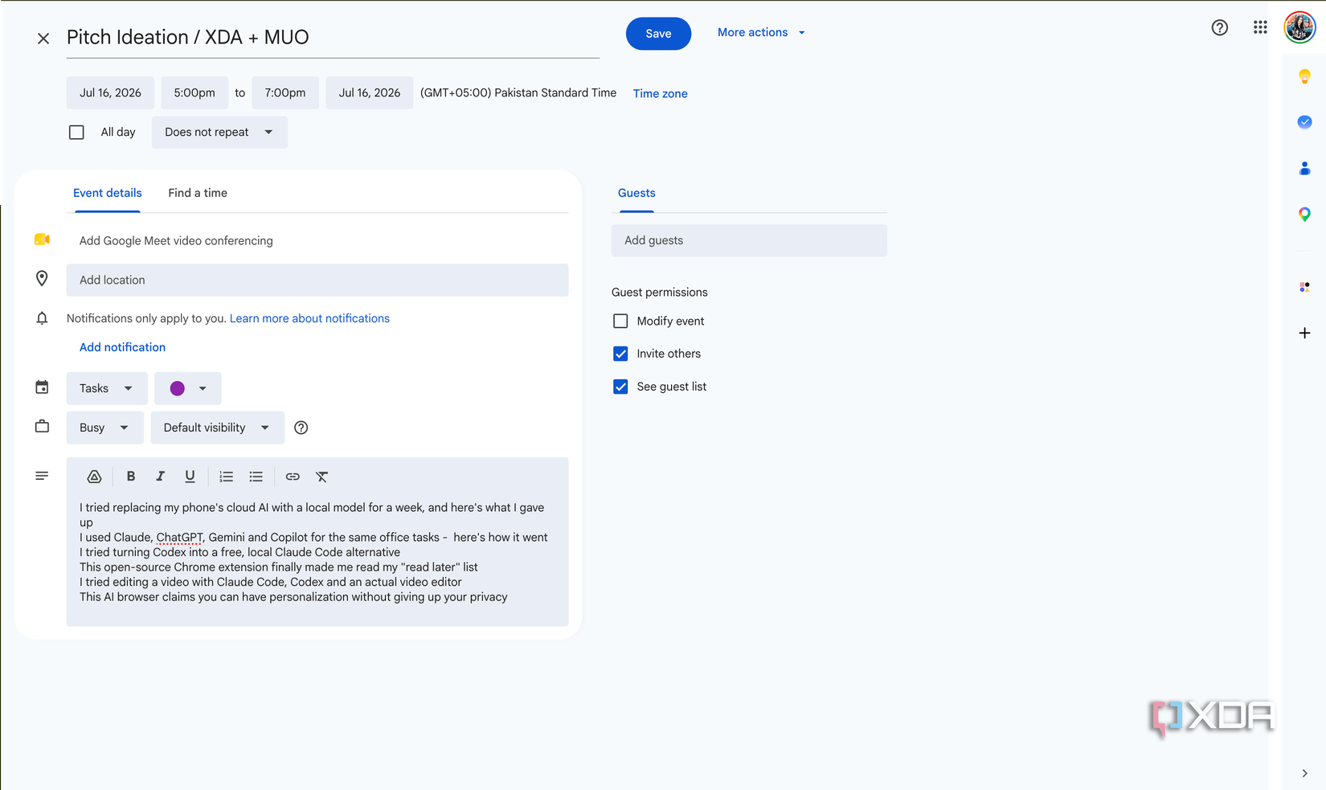1326x790 pixels.
Task: Click the Add guests field
Action: click(749, 240)
